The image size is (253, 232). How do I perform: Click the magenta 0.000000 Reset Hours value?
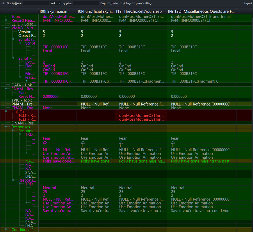pyautogui.click(x=51, y=96)
